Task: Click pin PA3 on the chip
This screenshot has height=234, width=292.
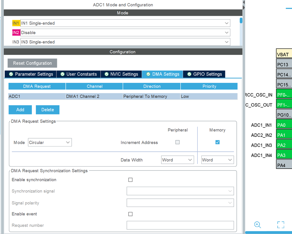Action: (x=284, y=154)
